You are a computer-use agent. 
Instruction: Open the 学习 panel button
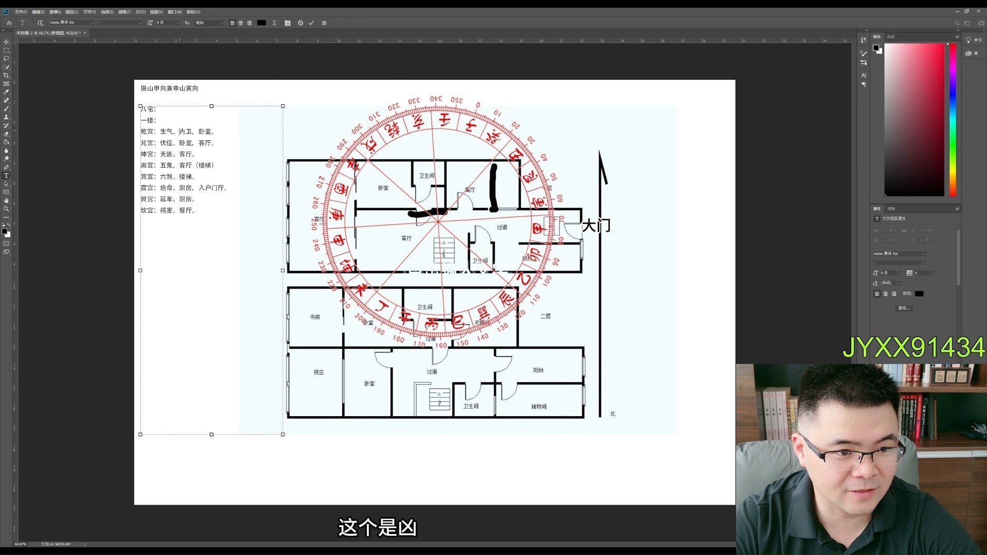pyautogui.click(x=973, y=40)
